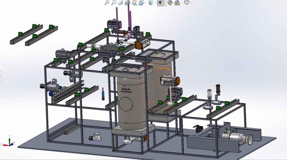Screen dimensions: 287x160
Task: Expand the Apply Scene dropdown arrow
Action: click(x=181, y=3)
